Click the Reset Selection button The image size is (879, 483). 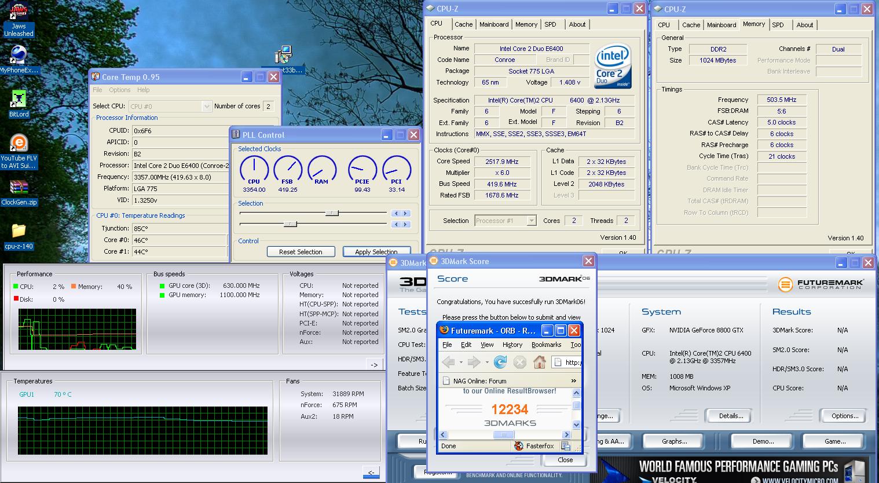(x=301, y=252)
